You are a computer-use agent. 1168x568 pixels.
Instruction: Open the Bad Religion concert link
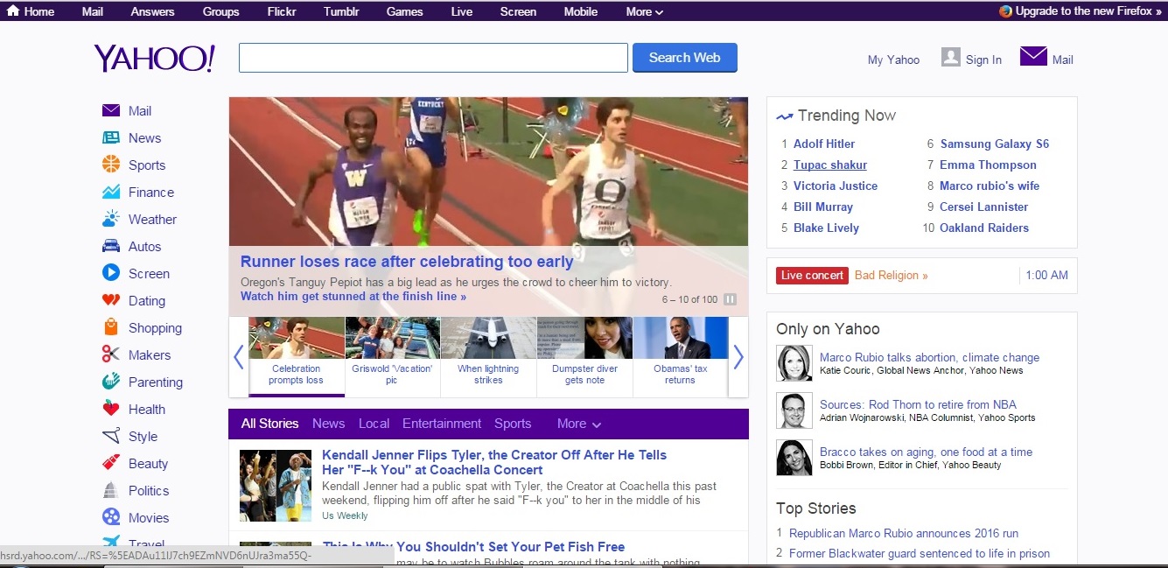tap(891, 275)
